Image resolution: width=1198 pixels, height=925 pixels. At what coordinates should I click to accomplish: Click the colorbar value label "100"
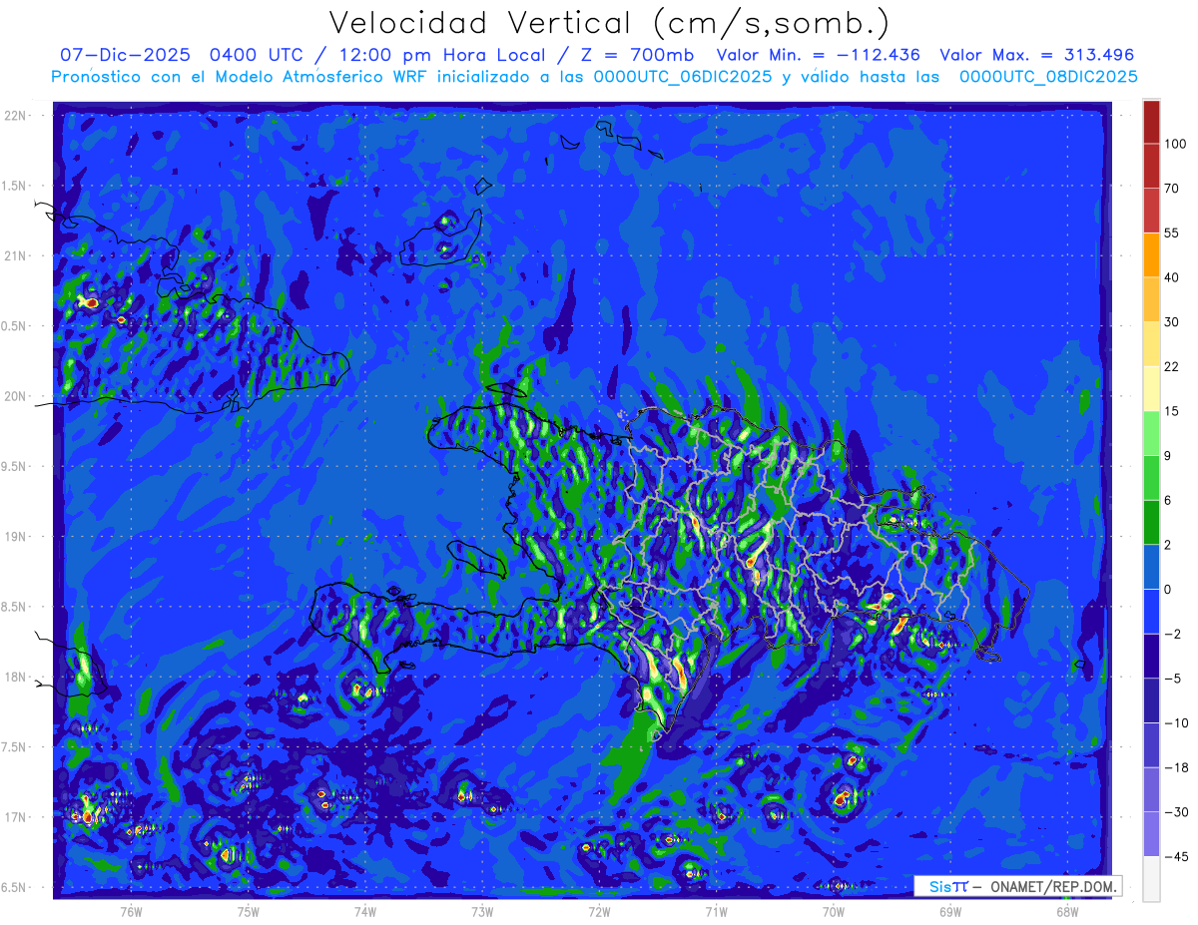[x=1174, y=144]
